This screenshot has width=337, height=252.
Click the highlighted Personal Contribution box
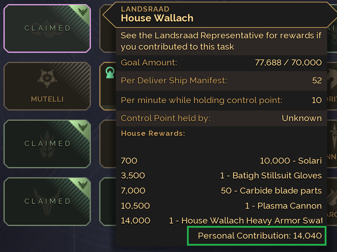coord(257,235)
